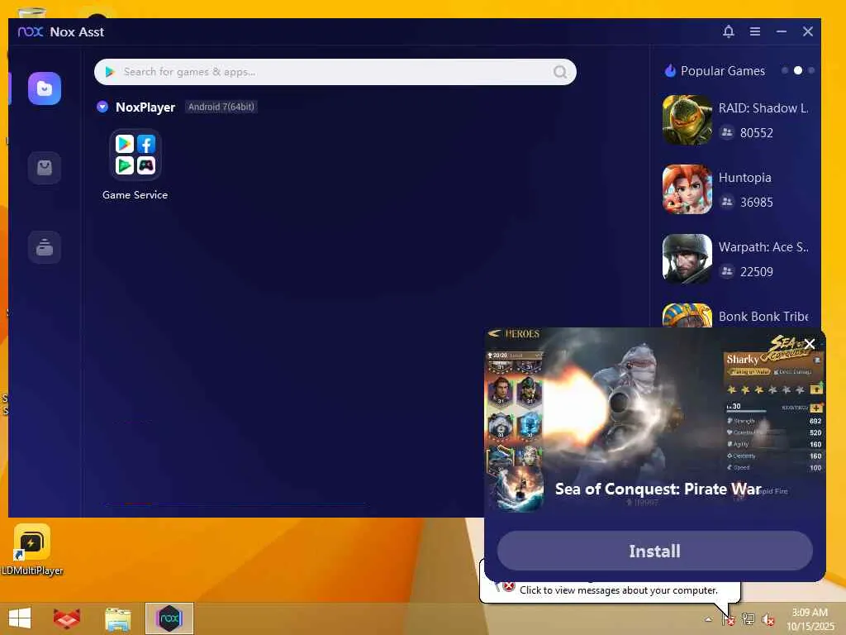Close the Sea of Conquest ad popup
Viewport: 846px width, 635px height.
pyautogui.click(x=810, y=344)
